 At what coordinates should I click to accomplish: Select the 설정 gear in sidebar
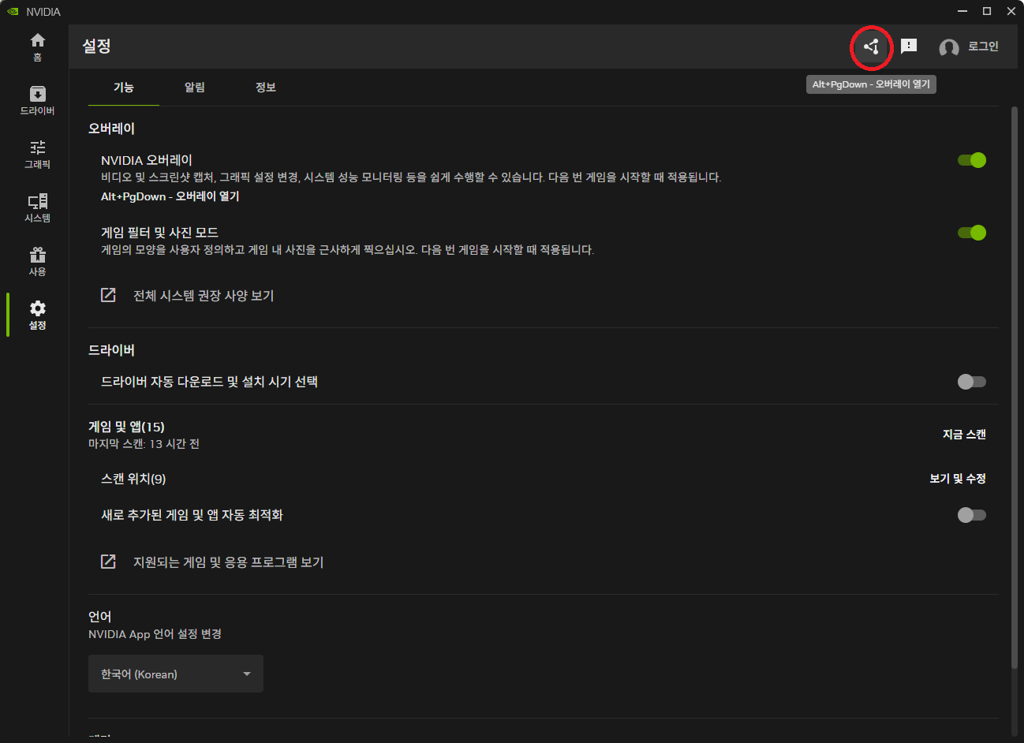coord(37,315)
